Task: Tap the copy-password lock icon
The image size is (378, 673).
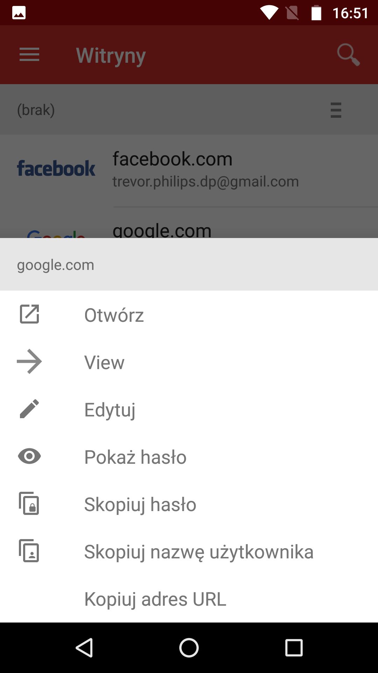Action: [x=29, y=503]
